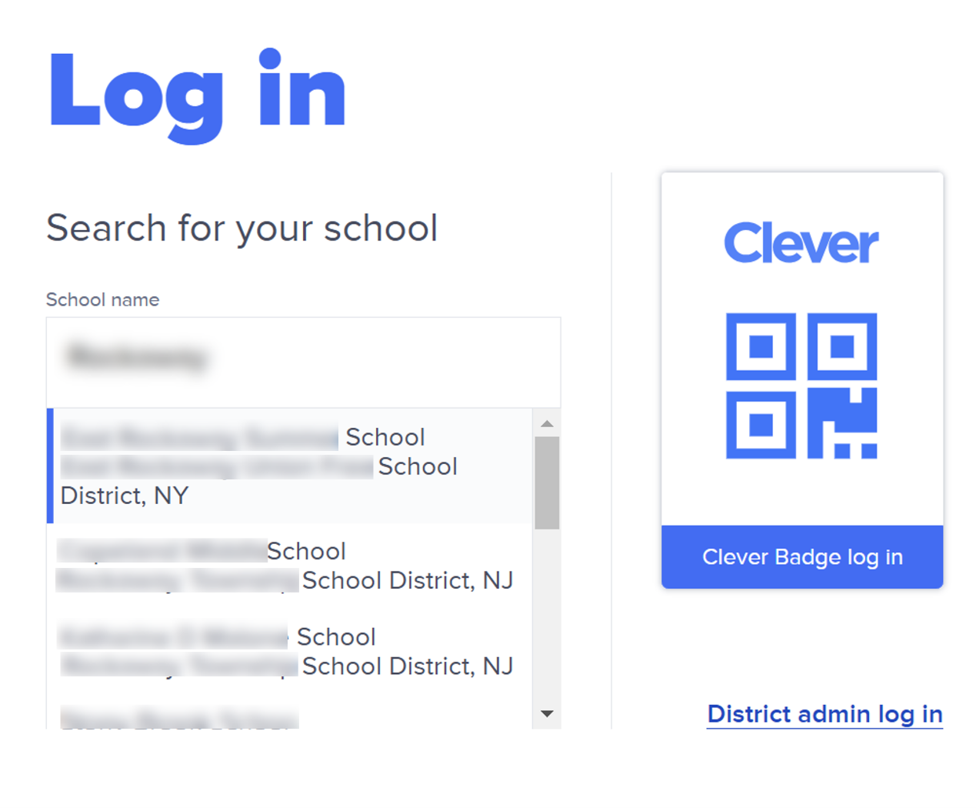Choose the second School District, NJ result

(289, 566)
